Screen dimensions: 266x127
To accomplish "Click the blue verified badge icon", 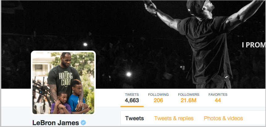I will coord(83,123).
